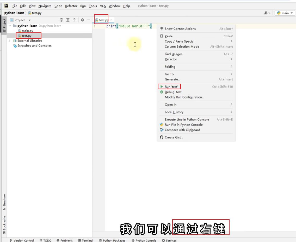Click green Run 'test' context menu entry
This screenshot has height=242, width=296.
[171, 87]
